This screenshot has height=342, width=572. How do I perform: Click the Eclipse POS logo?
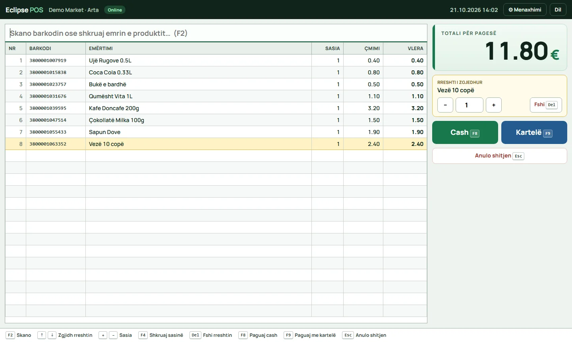pyautogui.click(x=24, y=10)
